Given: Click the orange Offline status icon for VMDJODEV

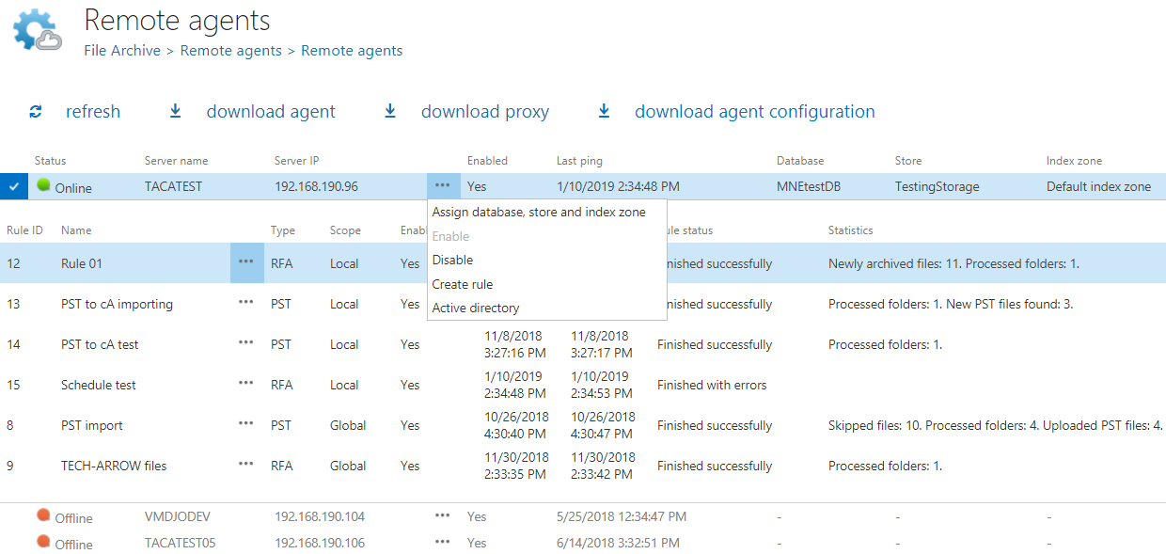Looking at the screenshot, I should tap(43, 515).
